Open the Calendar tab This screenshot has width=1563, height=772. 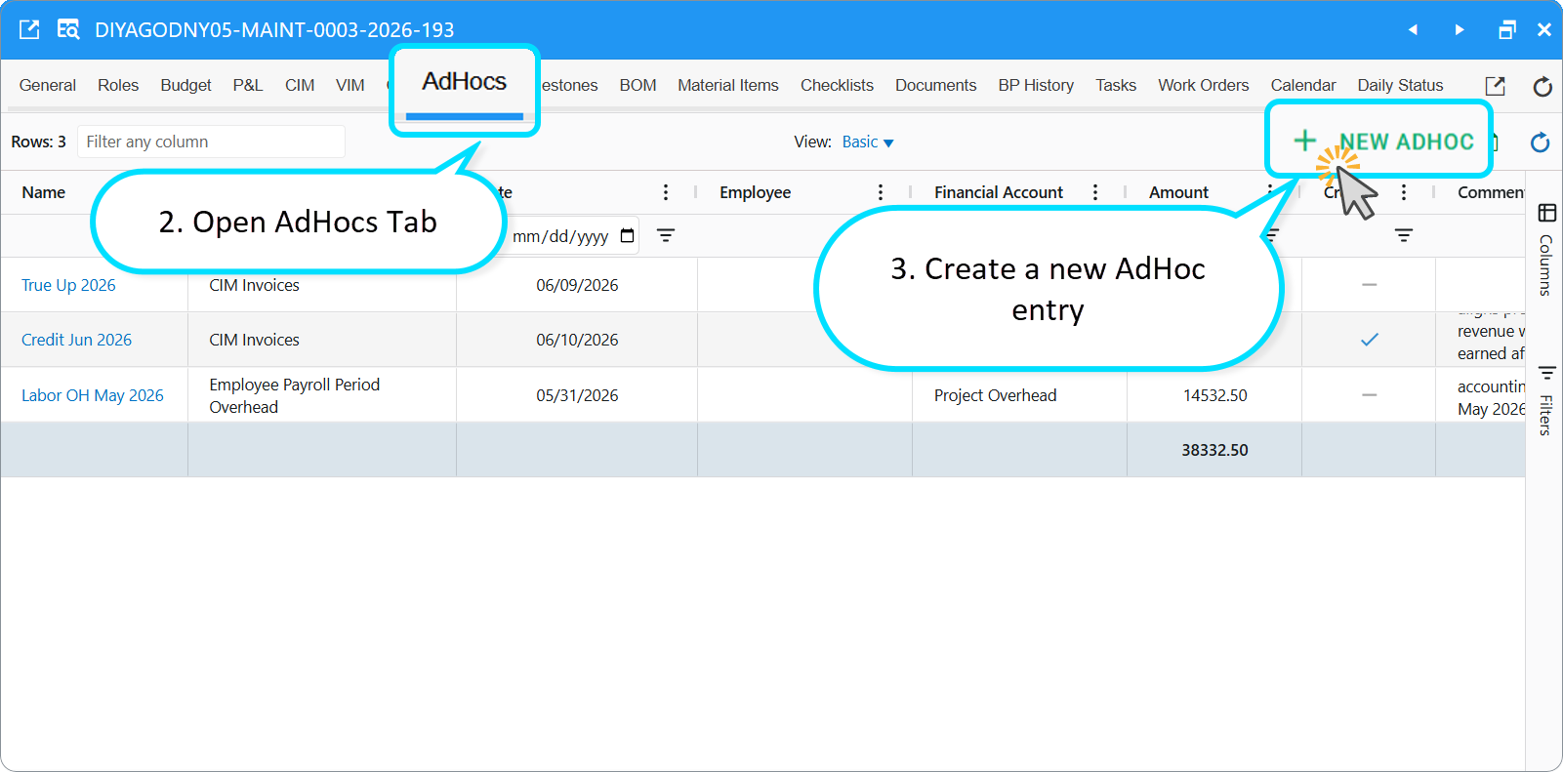coord(1303,85)
